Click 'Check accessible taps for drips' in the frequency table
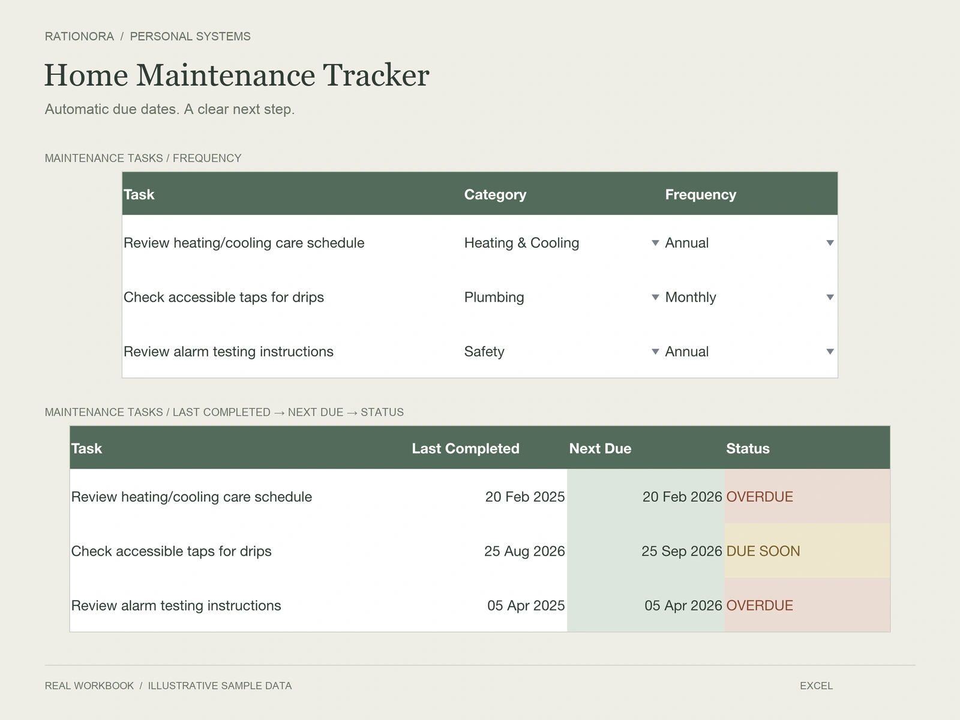This screenshot has width=960, height=720. (223, 298)
